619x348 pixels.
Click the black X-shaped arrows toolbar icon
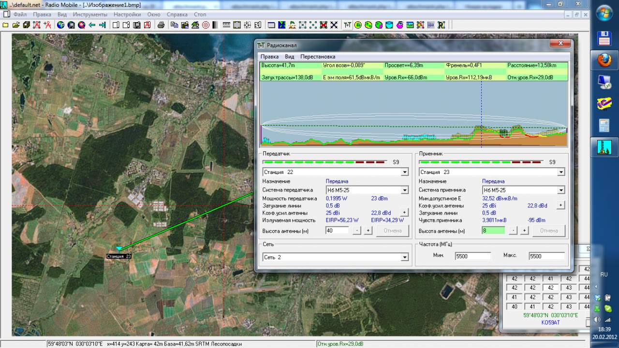coord(334,25)
